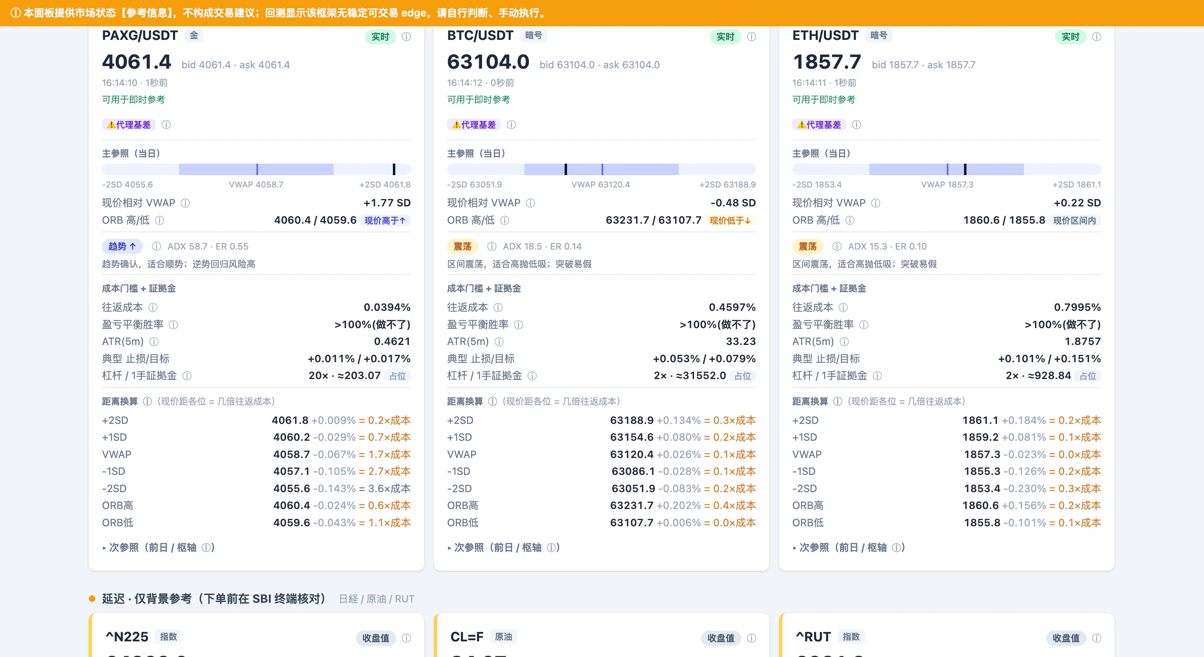Click the 占位 tag beside ≈203.07
The image size is (1204, 657).
tap(397, 376)
